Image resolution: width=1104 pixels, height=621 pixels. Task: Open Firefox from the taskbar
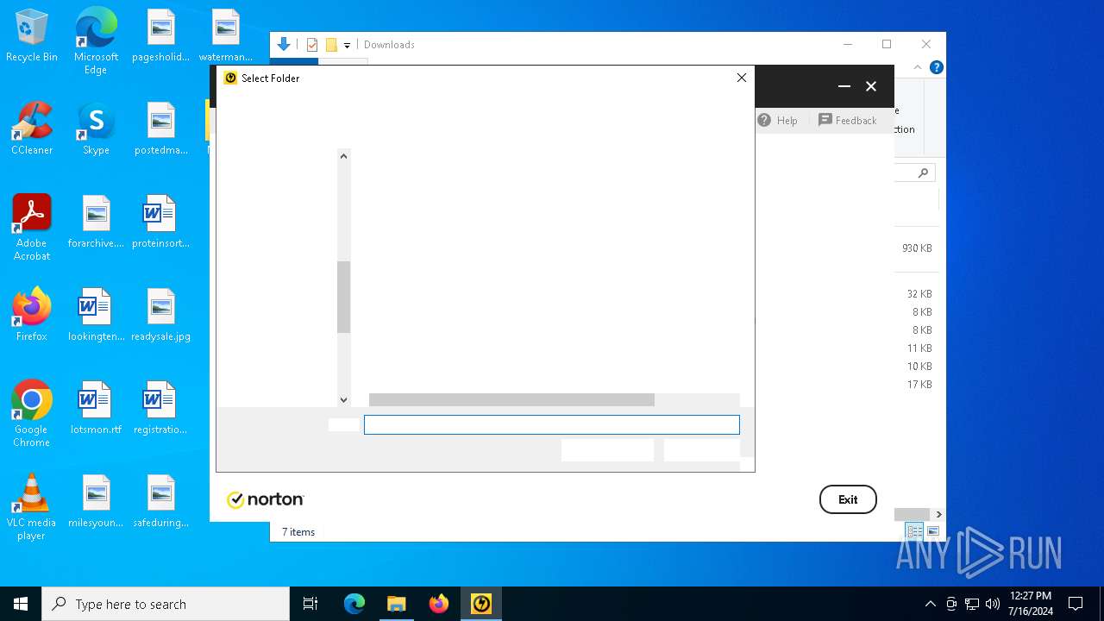coord(439,604)
